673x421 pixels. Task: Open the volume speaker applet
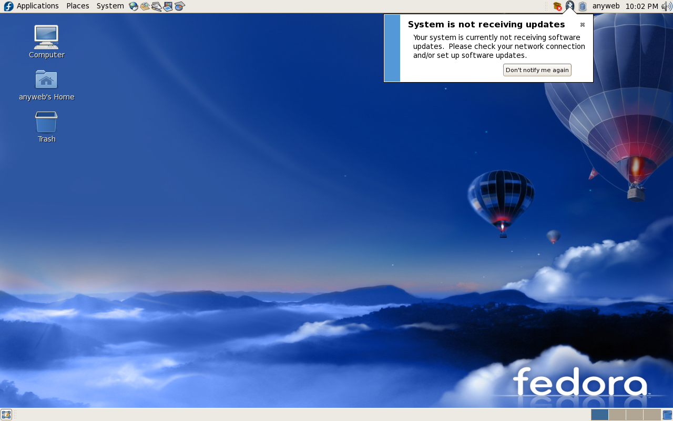(667, 6)
